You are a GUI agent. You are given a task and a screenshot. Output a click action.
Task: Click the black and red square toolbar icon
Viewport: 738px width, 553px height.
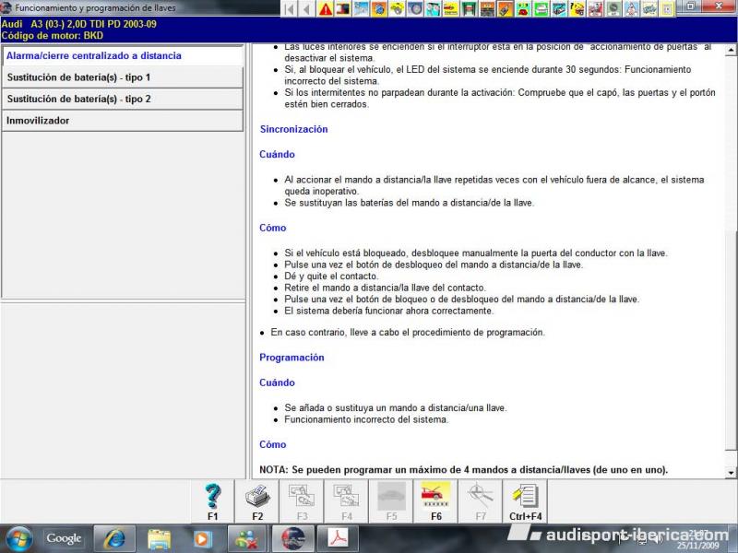pyautogui.click(x=343, y=8)
